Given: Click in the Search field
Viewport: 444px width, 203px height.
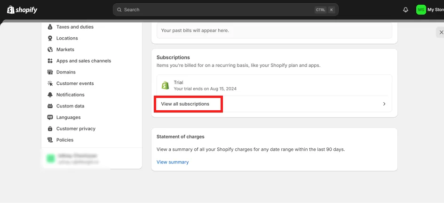Looking at the screenshot, I should [225, 9].
